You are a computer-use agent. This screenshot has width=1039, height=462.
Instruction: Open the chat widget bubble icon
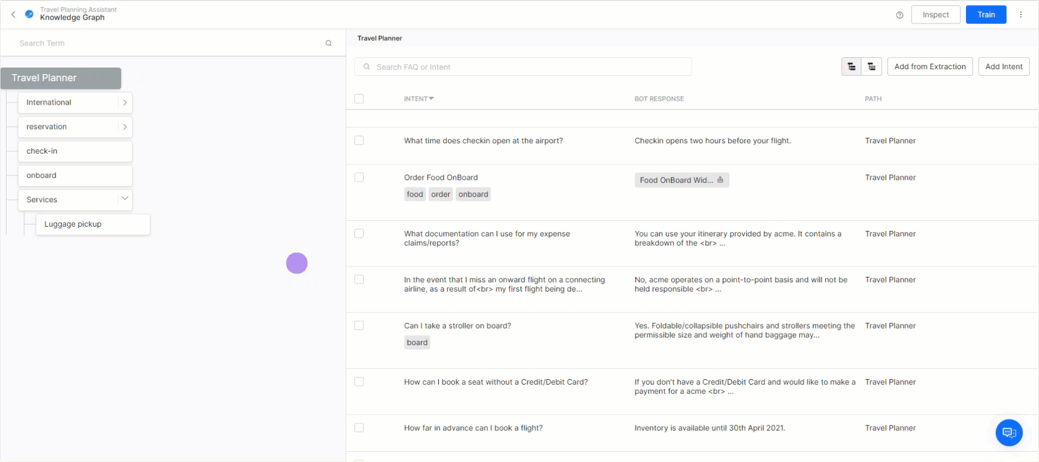tap(1008, 433)
